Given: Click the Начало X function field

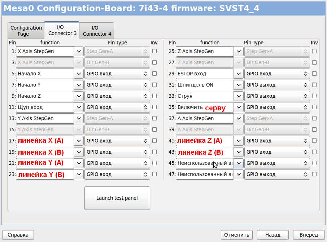Looking at the screenshot, I should click(x=45, y=74).
